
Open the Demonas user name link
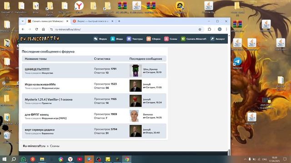148,115
